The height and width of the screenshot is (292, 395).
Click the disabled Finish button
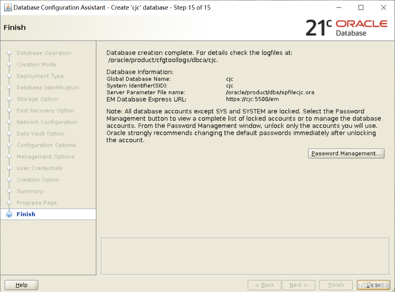pos(336,285)
